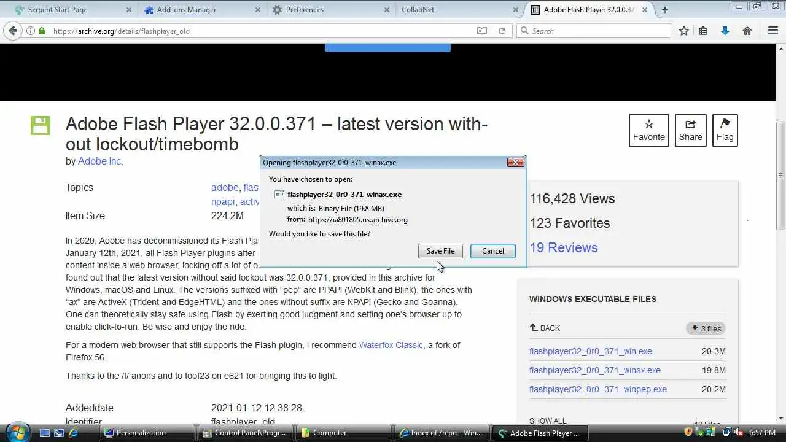
Task: Click the page vertical scrollbar thumb
Action: click(780, 176)
